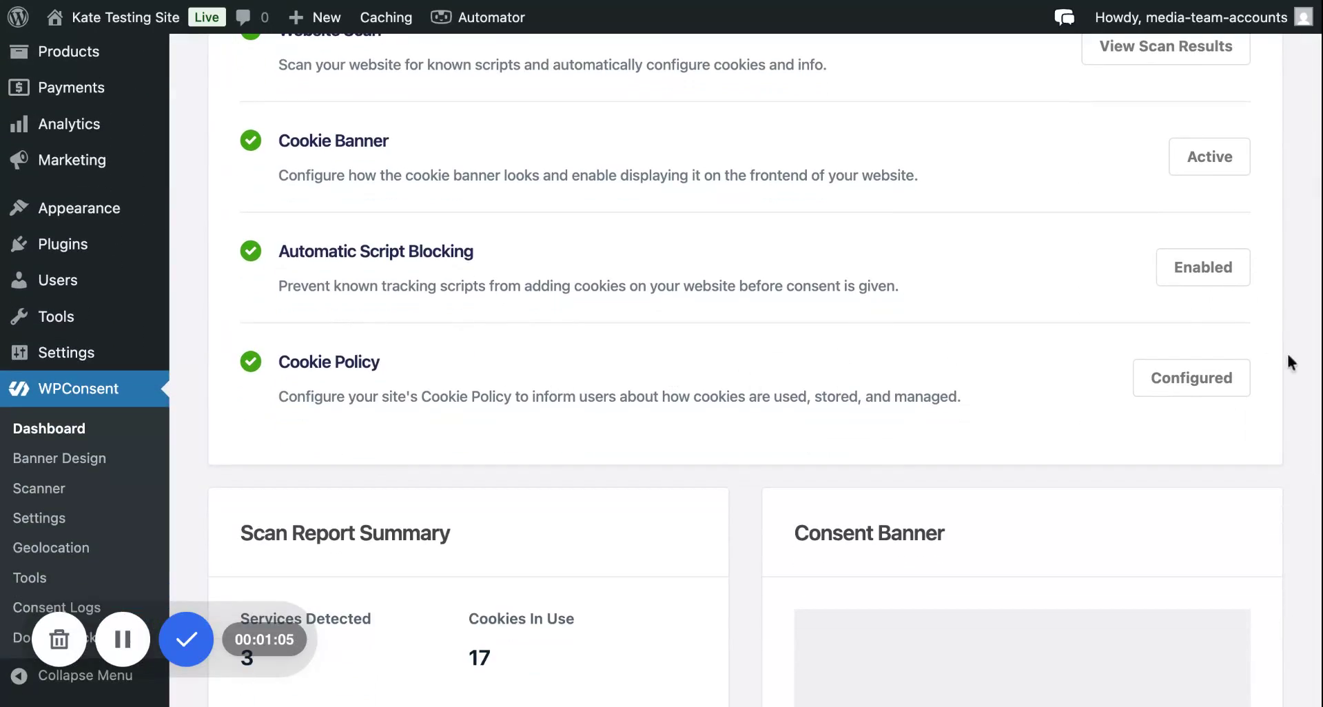Click the Payments icon in the sidebar
Viewport: 1323px width, 707px height.
(20, 87)
